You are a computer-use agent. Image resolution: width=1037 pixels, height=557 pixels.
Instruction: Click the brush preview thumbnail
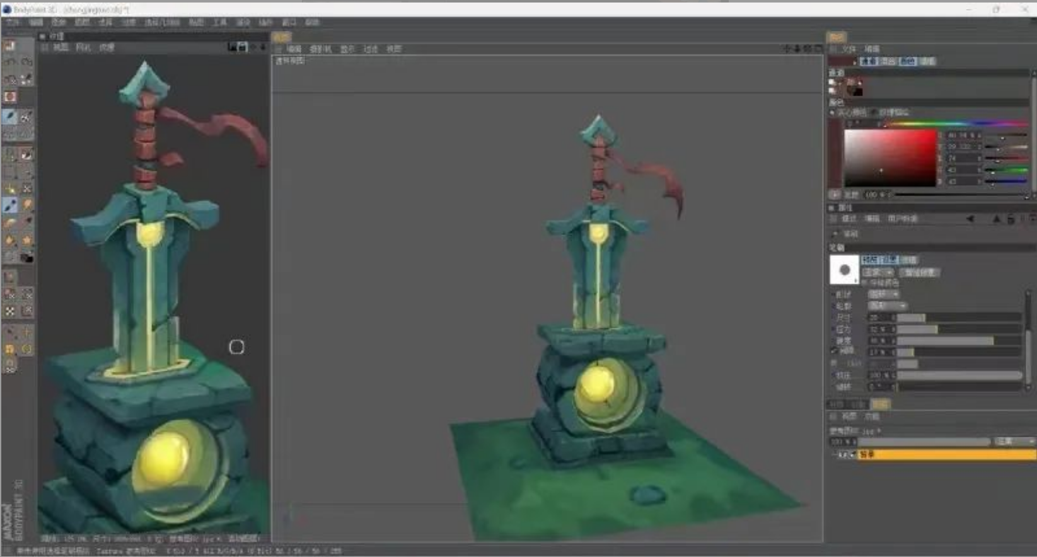[844, 270]
